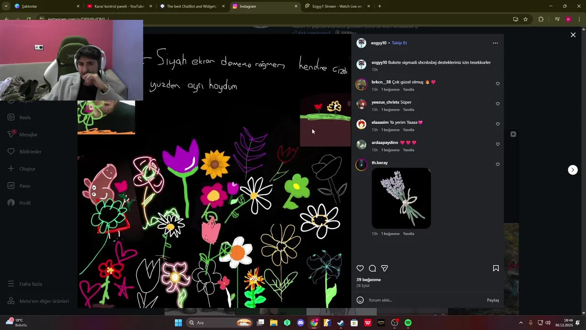Reply to th.beray's comment via Yanıtla
586x330 pixels.
[408, 234]
